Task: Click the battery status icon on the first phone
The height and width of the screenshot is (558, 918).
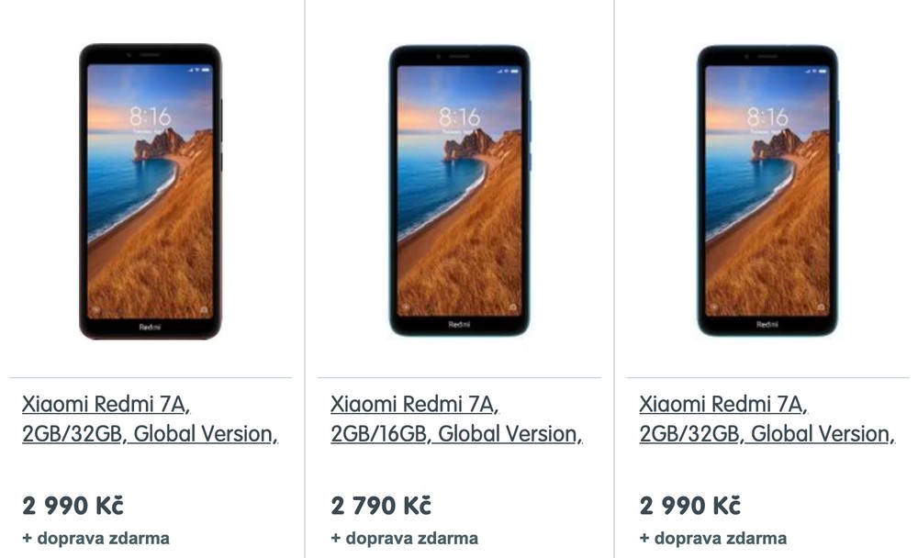Action: (x=206, y=70)
